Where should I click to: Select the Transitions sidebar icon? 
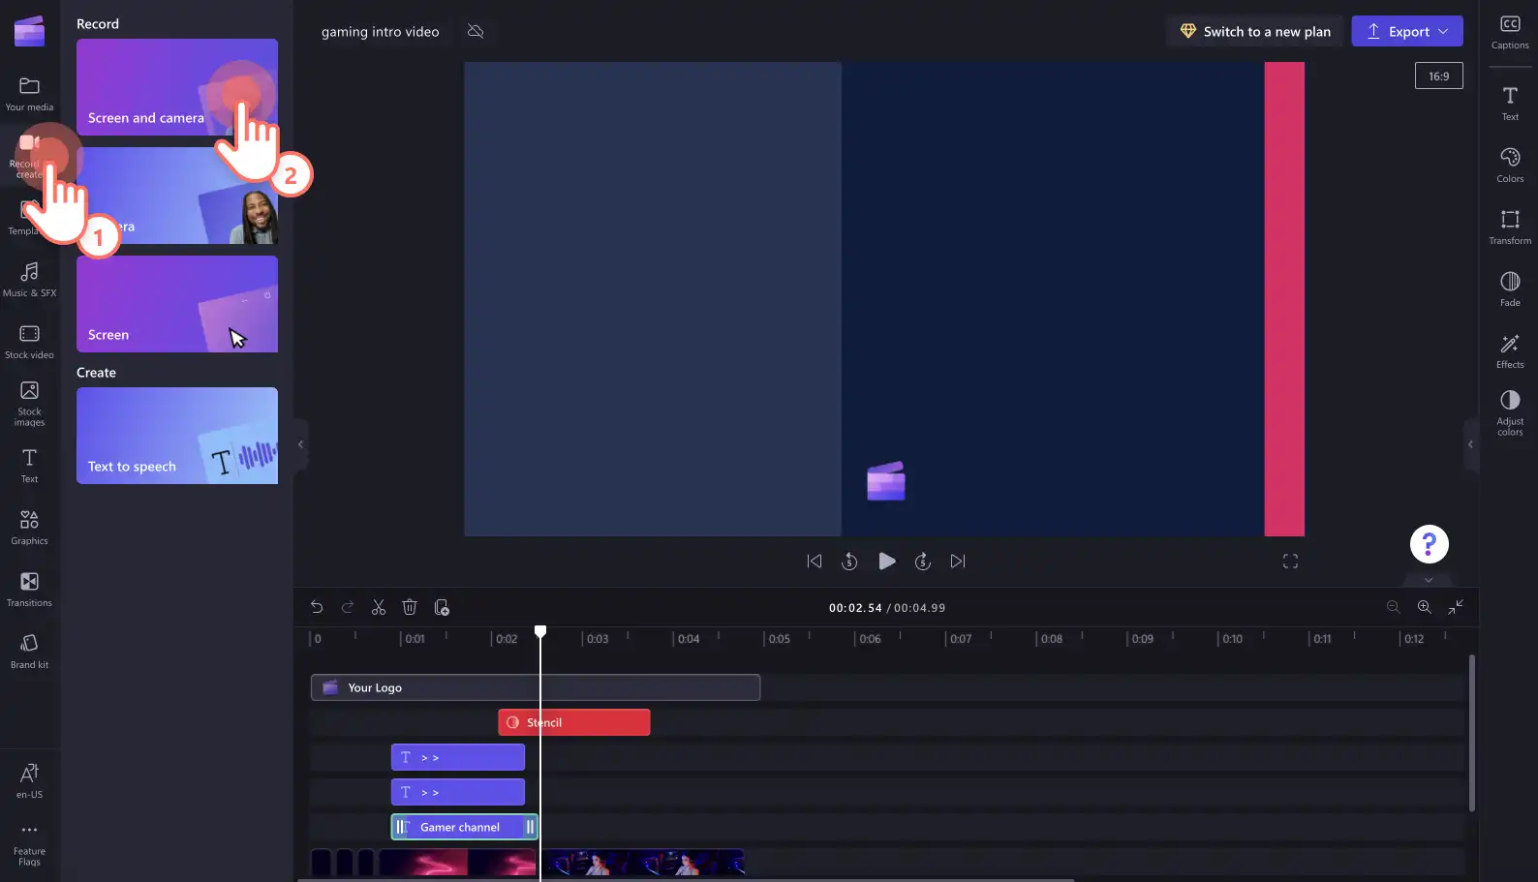coord(29,589)
